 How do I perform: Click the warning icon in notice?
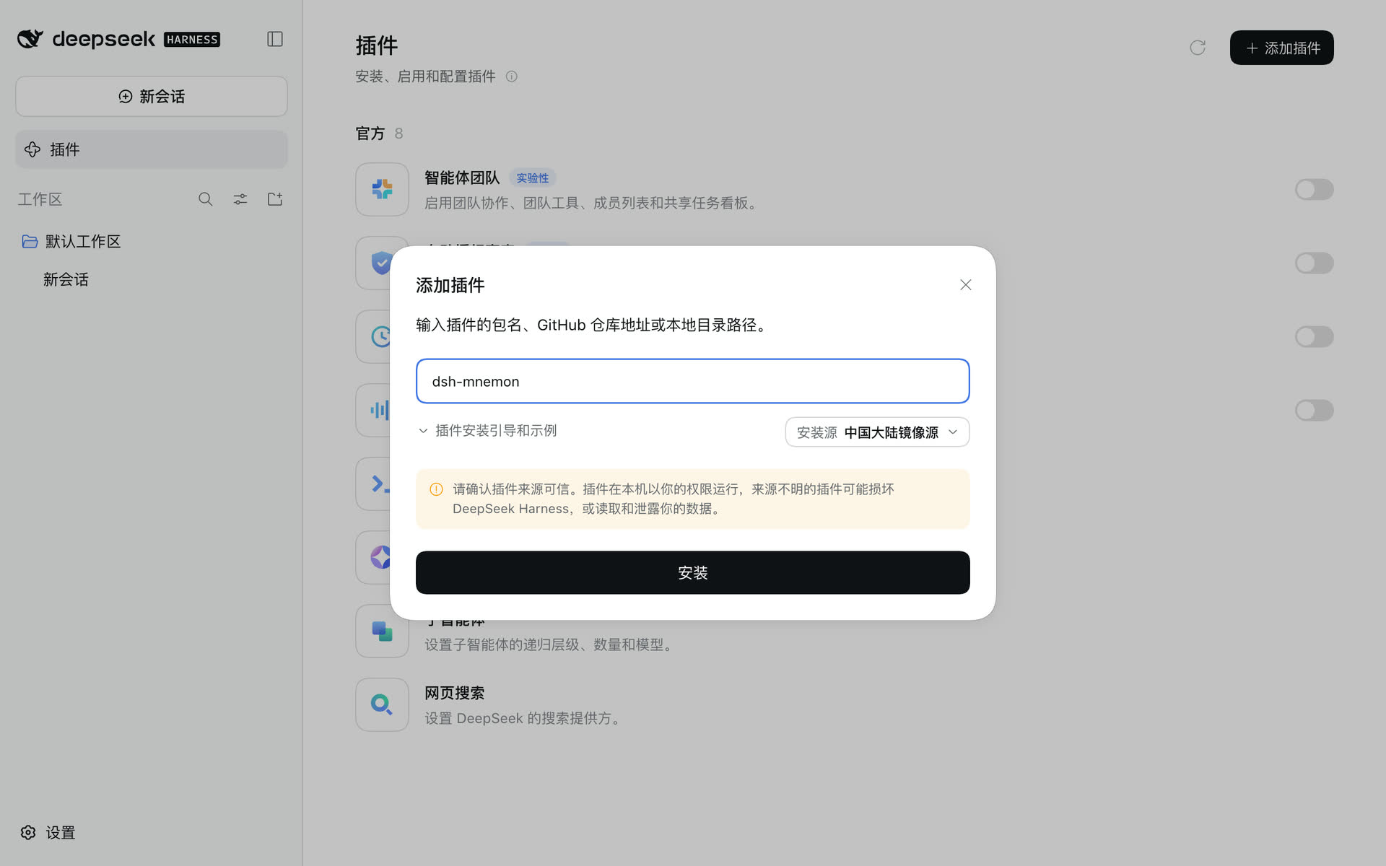pyautogui.click(x=436, y=489)
